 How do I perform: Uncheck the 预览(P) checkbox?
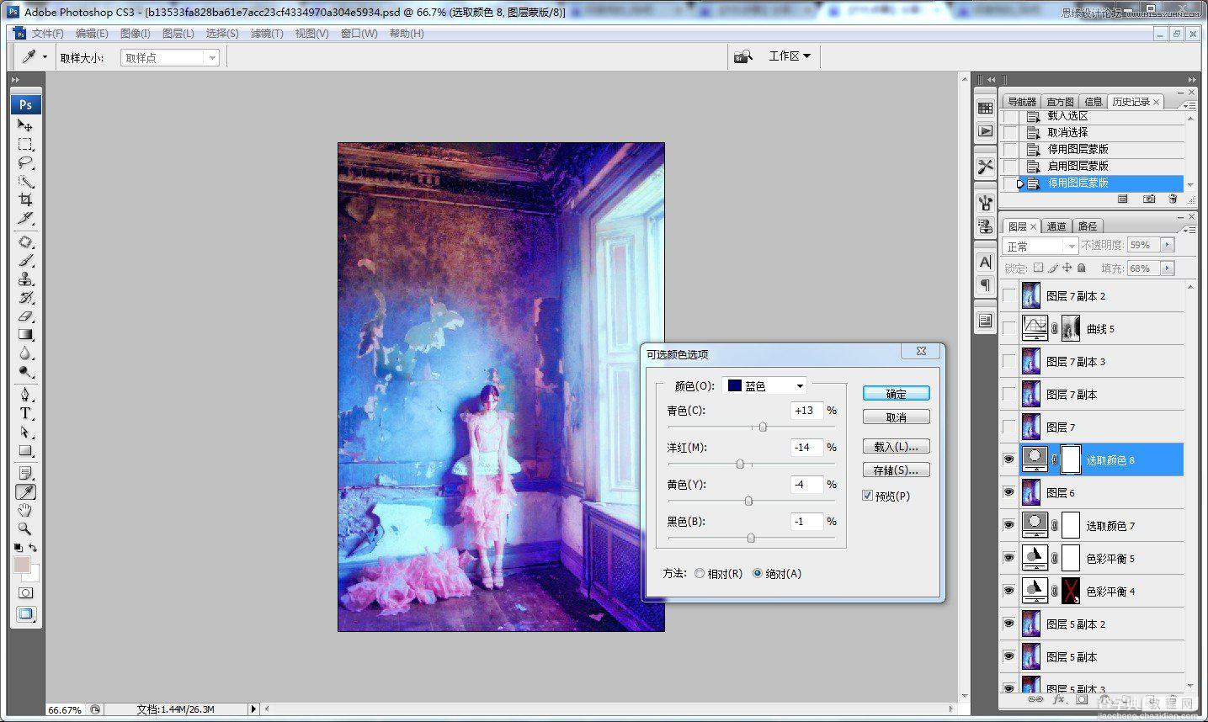867,496
